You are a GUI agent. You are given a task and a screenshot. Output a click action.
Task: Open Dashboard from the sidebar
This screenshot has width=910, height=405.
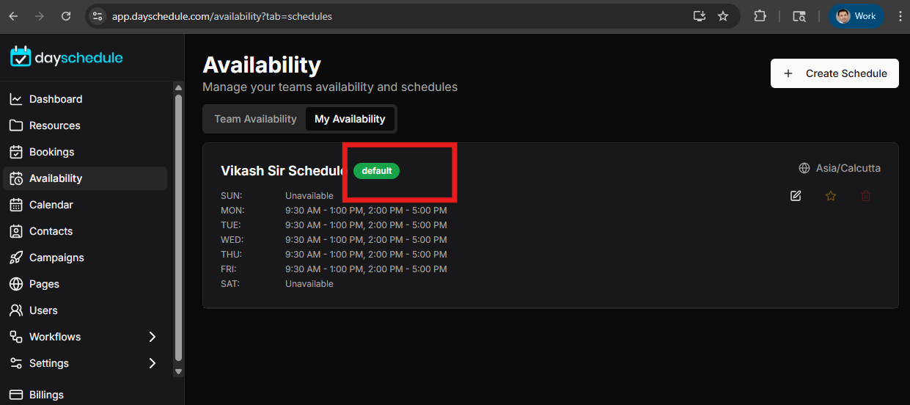[x=55, y=99]
